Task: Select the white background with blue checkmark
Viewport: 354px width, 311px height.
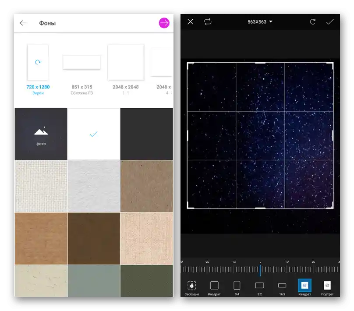Action: [94, 134]
